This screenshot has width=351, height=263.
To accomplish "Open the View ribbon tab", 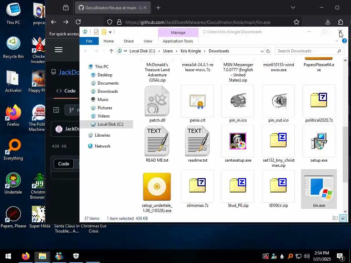I will (148, 41).
